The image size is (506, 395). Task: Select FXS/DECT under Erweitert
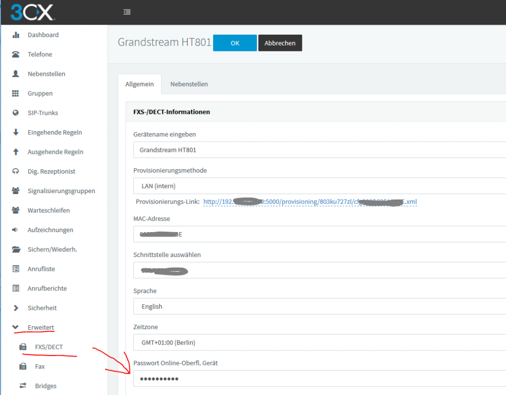(x=49, y=347)
